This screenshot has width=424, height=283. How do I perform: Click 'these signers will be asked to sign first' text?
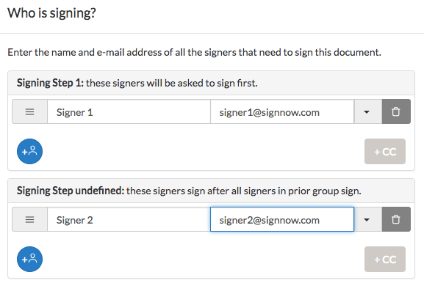click(172, 83)
